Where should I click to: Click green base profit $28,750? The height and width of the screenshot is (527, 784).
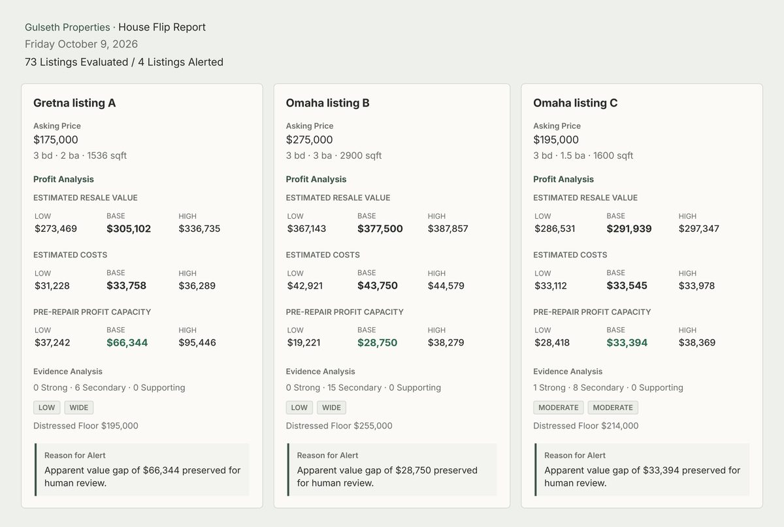tap(378, 342)
